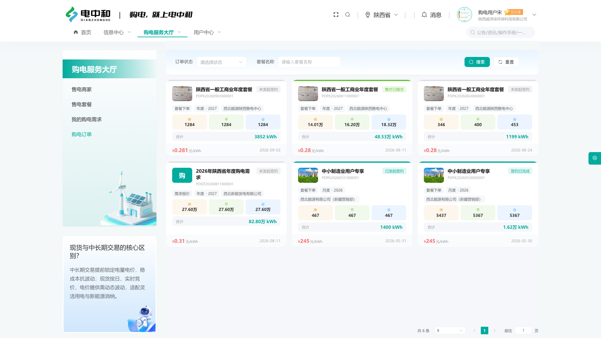Go to the 首页 navigation tab

coord(82,32)
